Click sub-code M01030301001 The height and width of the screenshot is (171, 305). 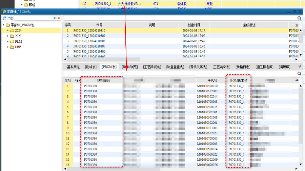(x=207, y=112)
